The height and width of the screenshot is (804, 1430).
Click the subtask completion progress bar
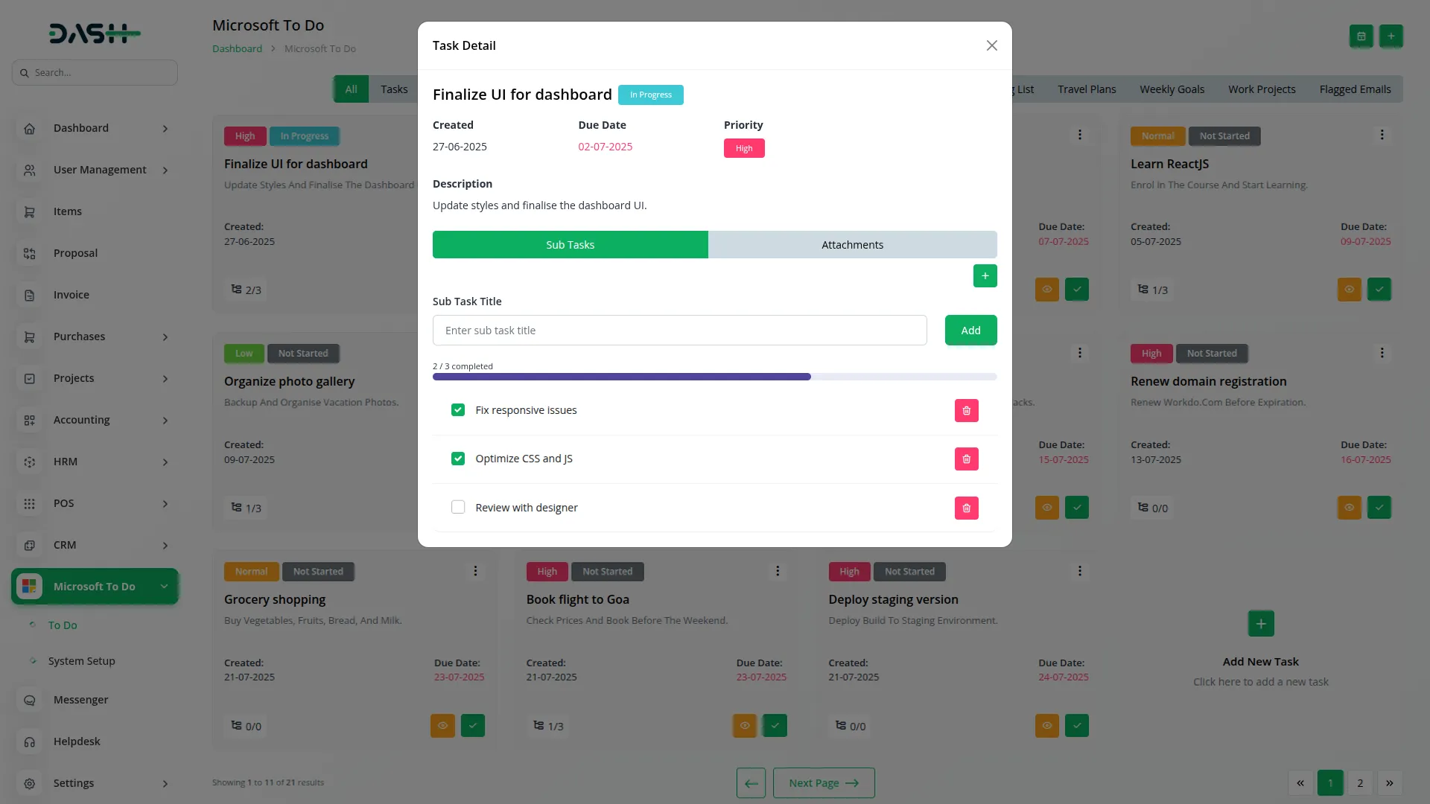714,377
